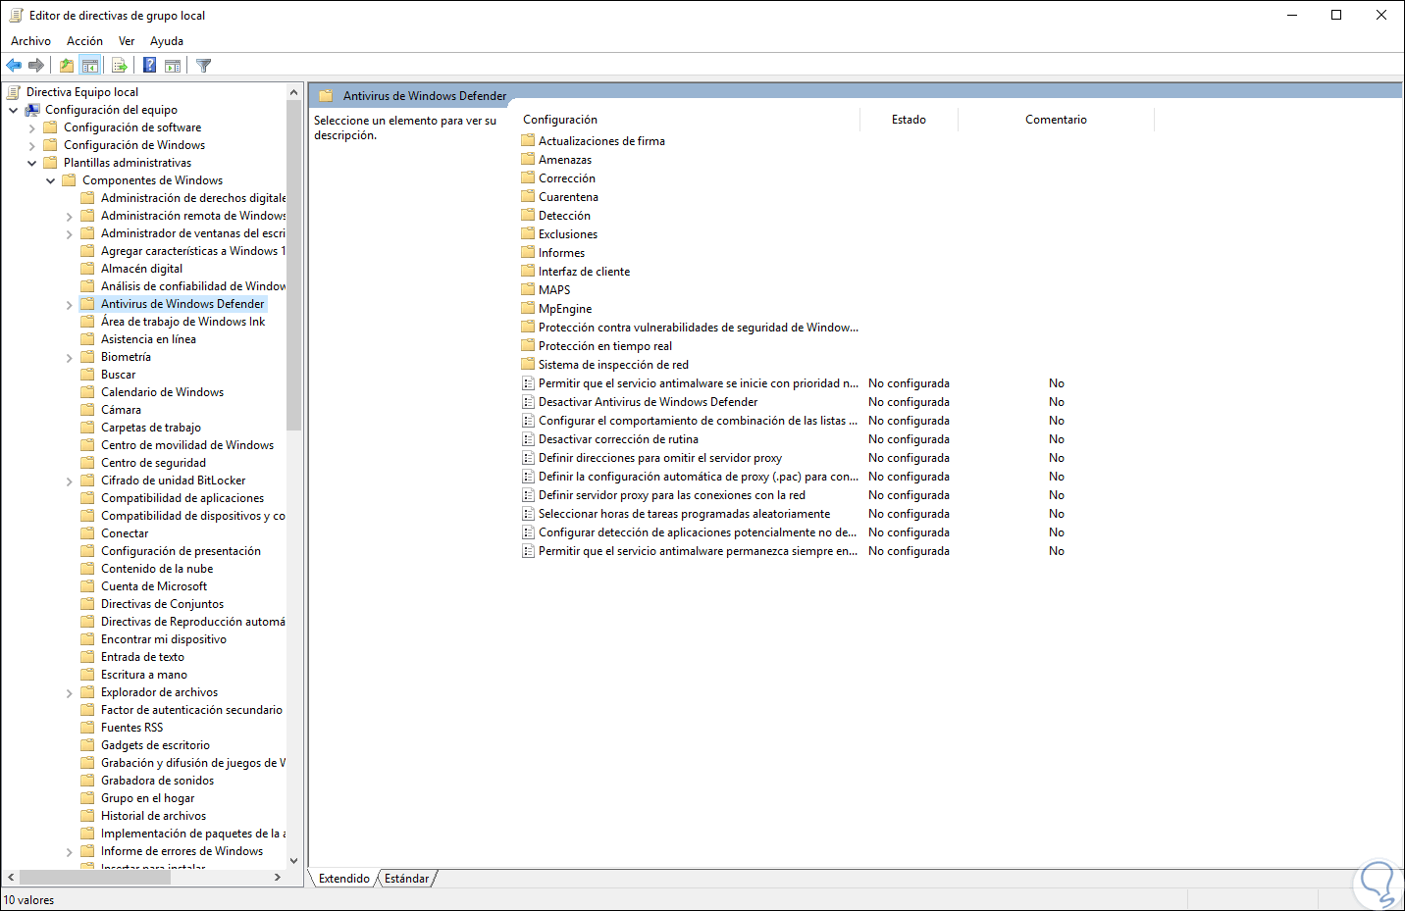
Task: Click the folder icon beside Amenazas
Action: point(528,160)
